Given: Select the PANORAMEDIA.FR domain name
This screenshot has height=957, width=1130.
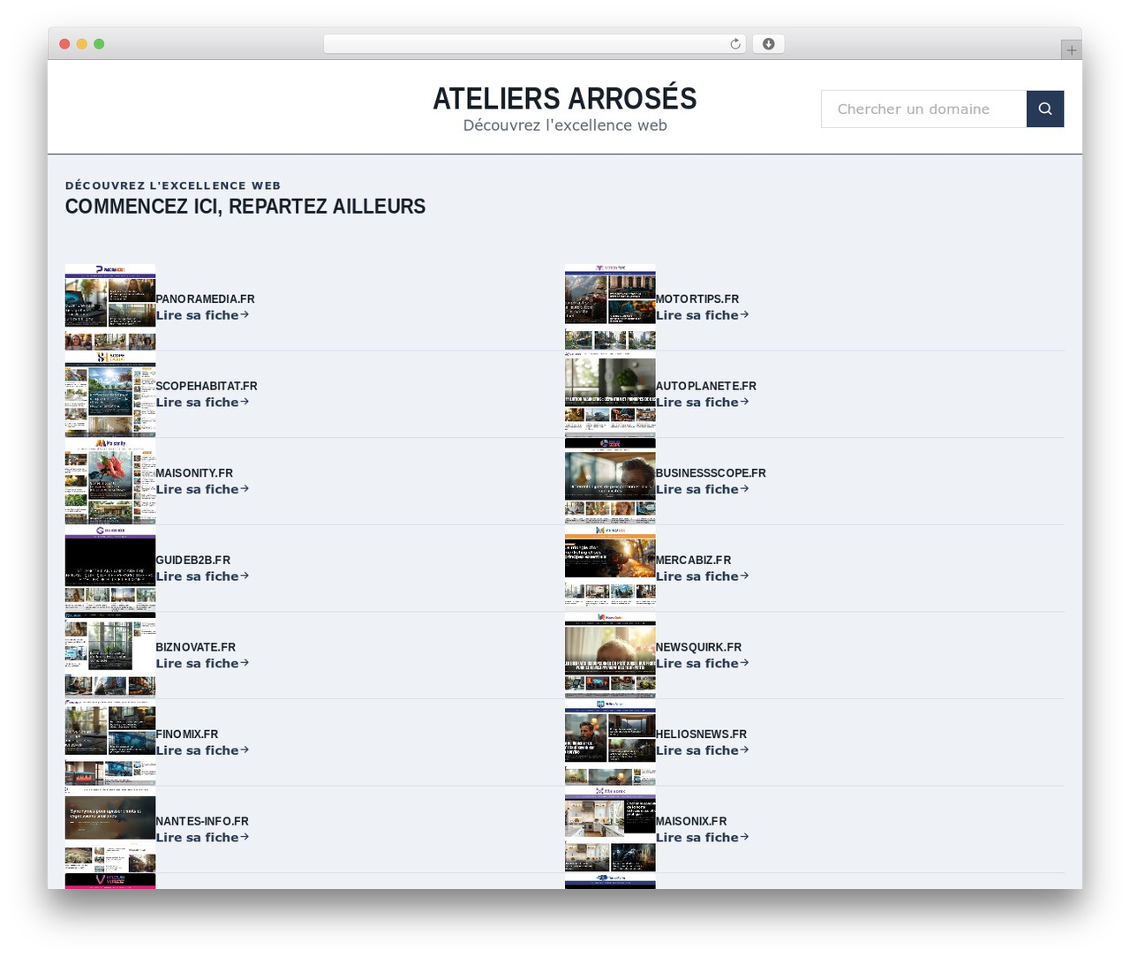Looking at the screenshot, I should (x=206, y=299).
